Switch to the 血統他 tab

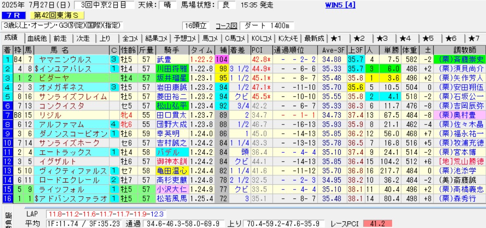pyautogui.click(x=37, y=38)
